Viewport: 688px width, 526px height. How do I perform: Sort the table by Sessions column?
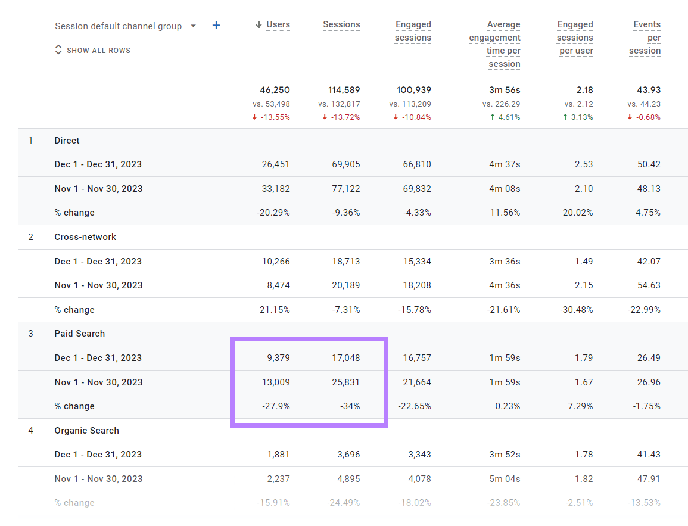[341, 24]
